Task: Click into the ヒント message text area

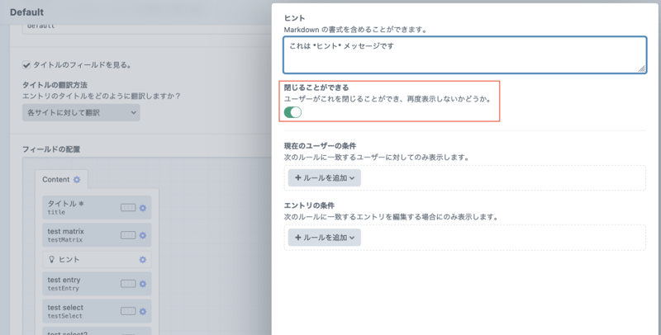Action: (x=463, y=54)
